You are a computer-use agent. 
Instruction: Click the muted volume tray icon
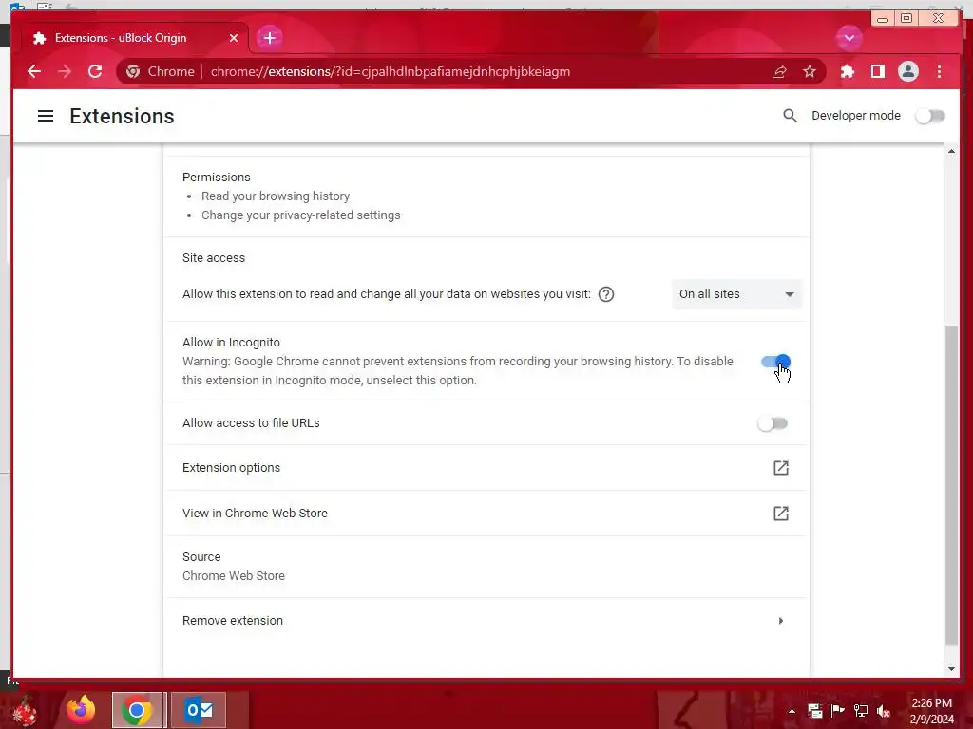click(x=884, y=711)
